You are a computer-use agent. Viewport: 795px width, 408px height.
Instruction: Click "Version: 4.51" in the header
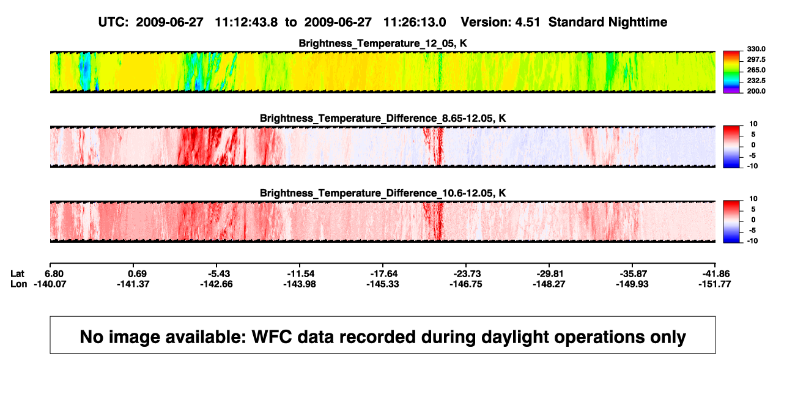click(501, 22)
